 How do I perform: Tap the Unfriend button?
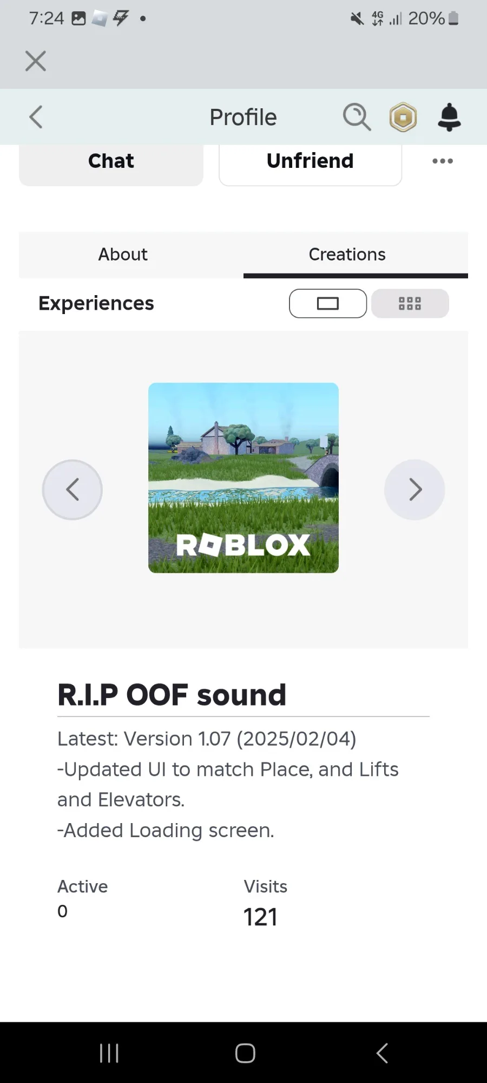tap(311, 161)
